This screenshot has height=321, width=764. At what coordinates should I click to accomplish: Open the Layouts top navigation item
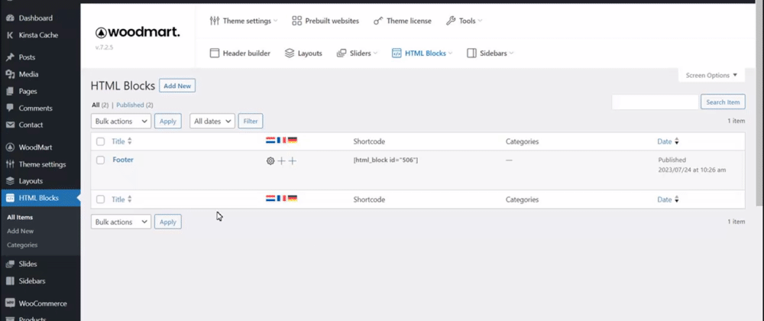pos(303,53)
